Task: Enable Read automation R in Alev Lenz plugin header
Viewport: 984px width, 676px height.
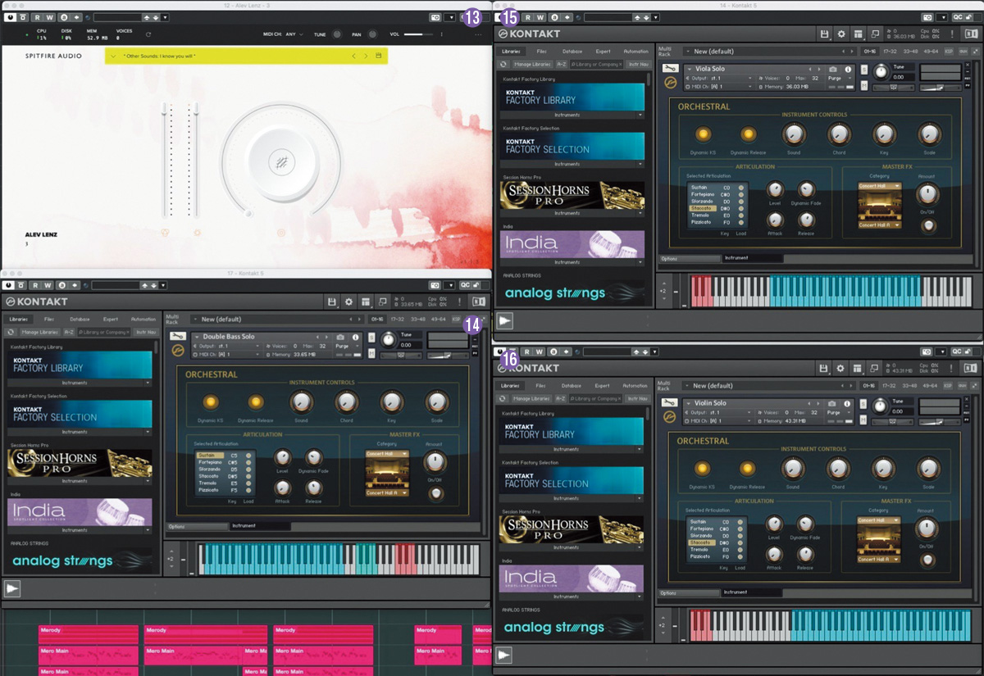Action: coord(37,17)
